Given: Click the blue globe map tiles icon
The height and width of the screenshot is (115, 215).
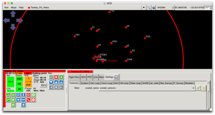Looking at the screenshot, I should [x=154, y=7].
